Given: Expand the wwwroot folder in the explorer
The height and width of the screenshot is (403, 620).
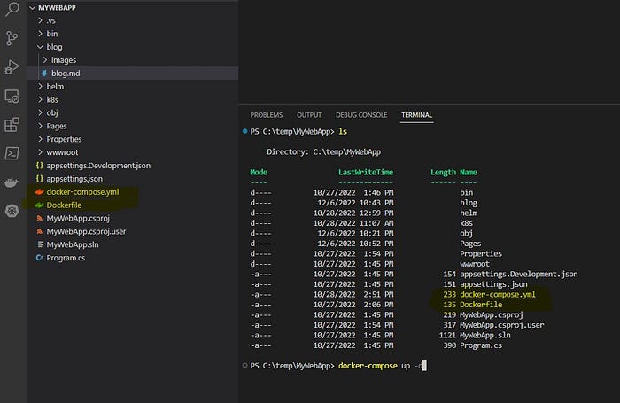Looking at the screenshot, I should 40,152.
